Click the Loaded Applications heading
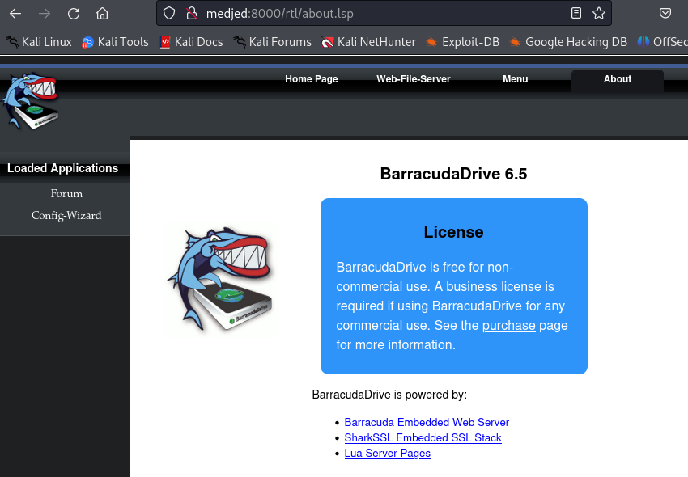688x477 pixels. point(63,168)
